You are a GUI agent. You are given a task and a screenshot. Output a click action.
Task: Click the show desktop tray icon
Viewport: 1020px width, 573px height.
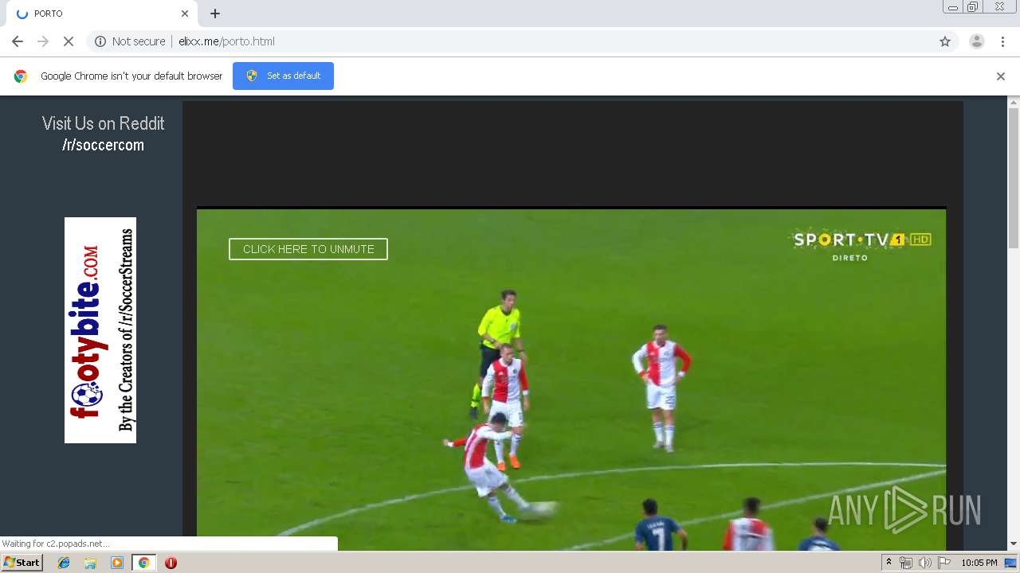(1010, 563)
